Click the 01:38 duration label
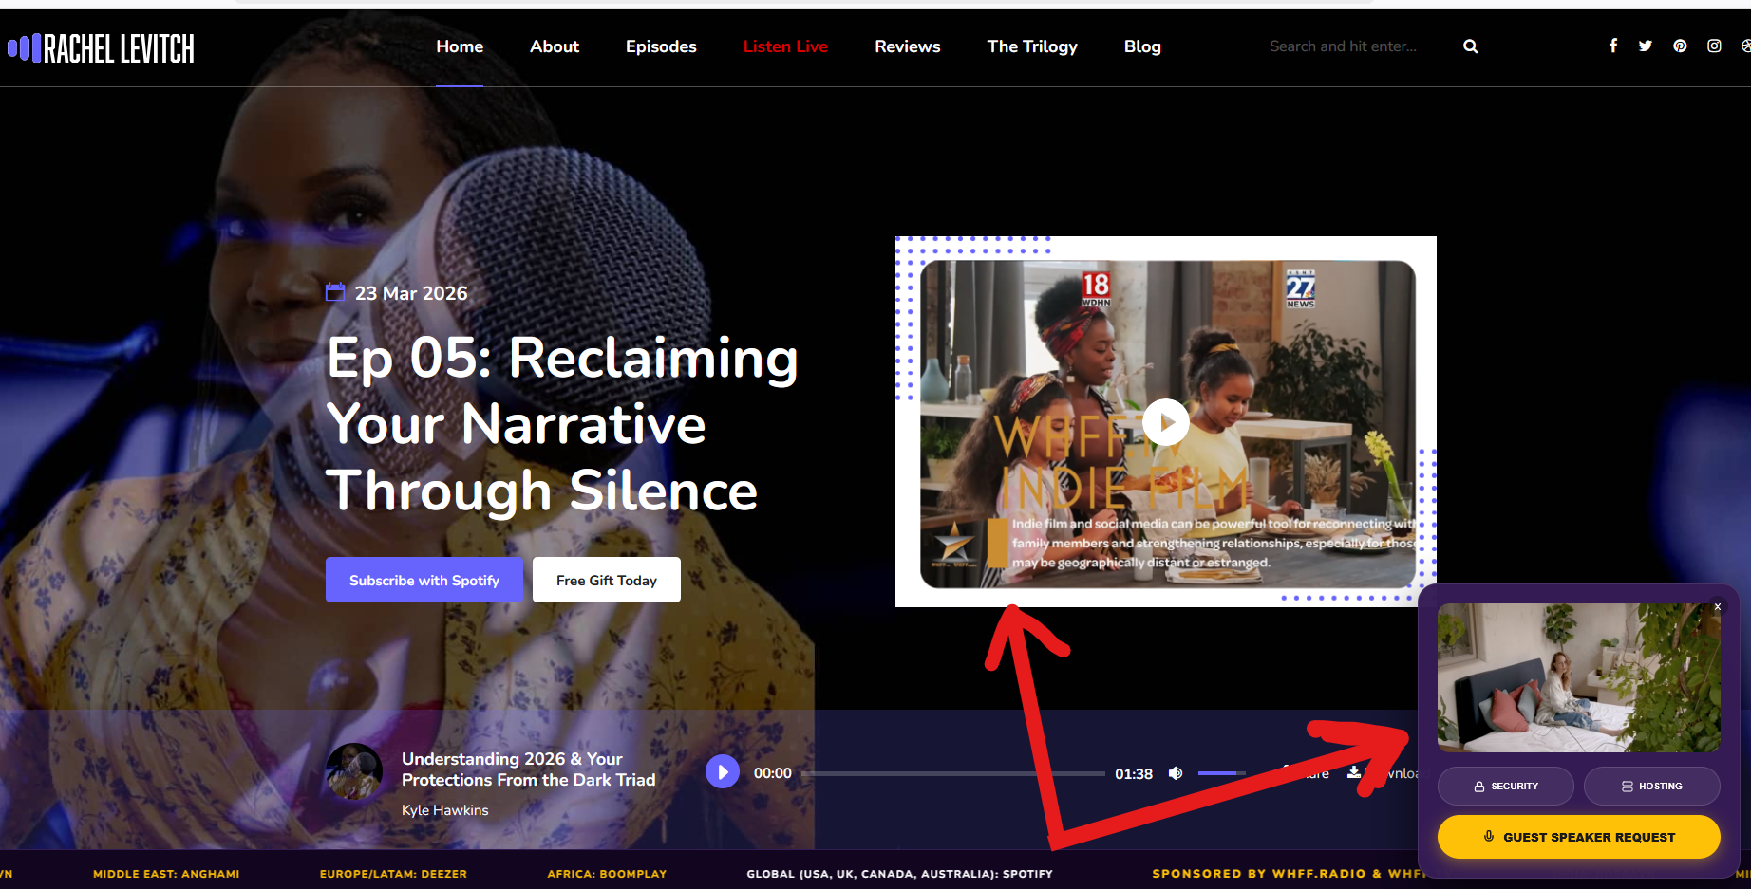This screenshot has height=889, width=1751. click(x=1134, y=773)
